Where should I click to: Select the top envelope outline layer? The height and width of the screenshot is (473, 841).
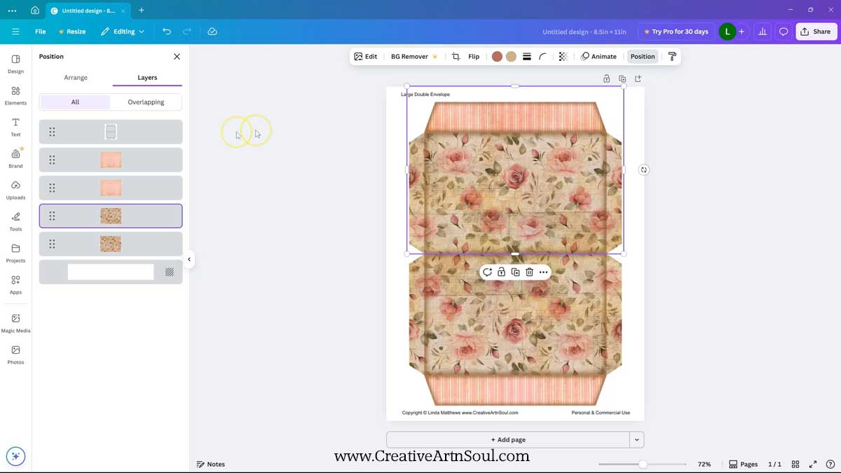point(111,132)
